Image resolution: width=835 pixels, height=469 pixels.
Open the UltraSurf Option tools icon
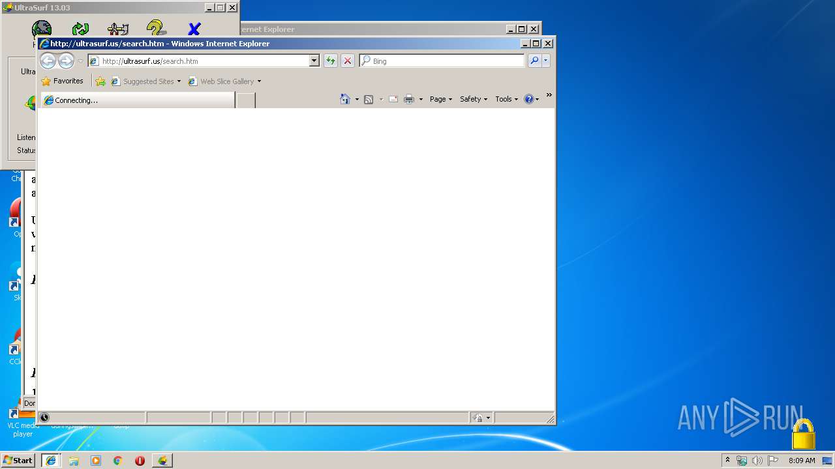(x=118, y=28)
